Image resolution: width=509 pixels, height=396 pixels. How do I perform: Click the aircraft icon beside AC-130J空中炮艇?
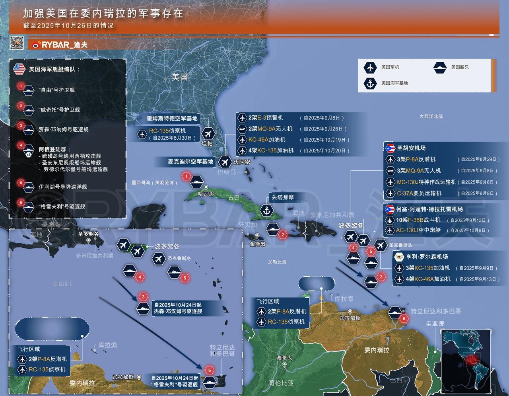390,230
